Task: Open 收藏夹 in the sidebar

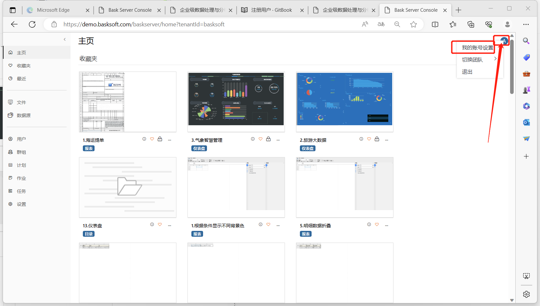Action: tap(37, 65)
